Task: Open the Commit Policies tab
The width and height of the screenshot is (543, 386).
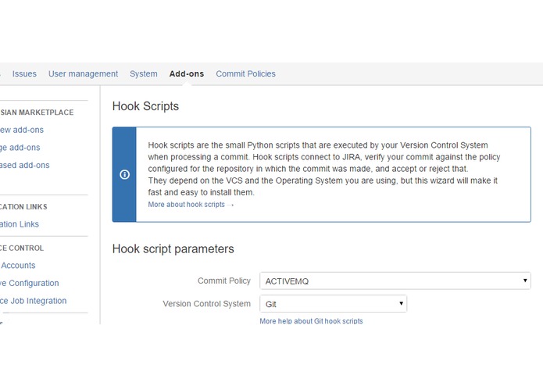Action: [245, 73]
